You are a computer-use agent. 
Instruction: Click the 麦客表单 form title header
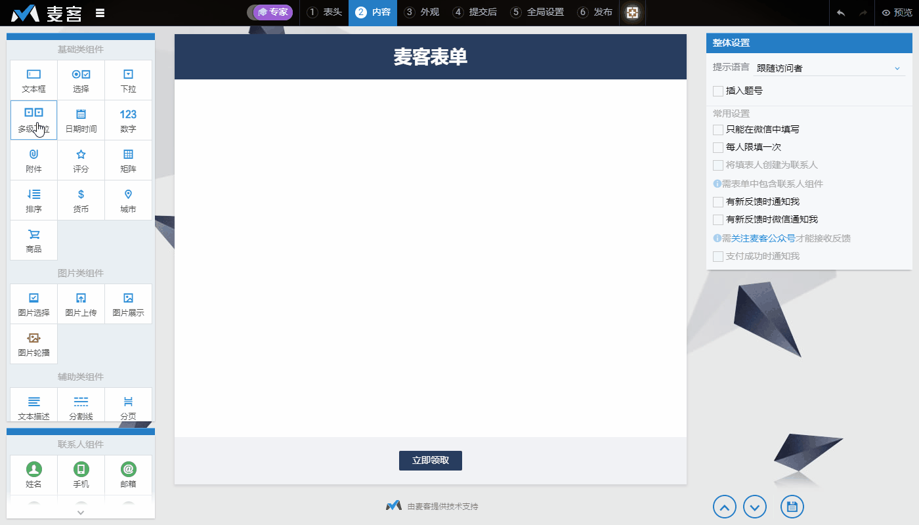(x=431, y=57)
